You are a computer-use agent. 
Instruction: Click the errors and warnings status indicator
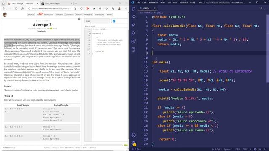click(137, 149)
